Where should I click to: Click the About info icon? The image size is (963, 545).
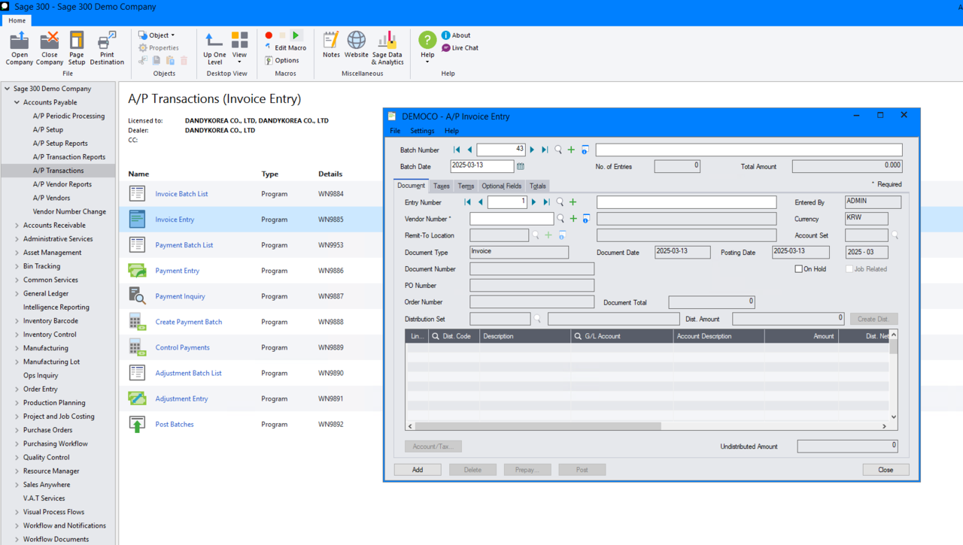(446, 35)
